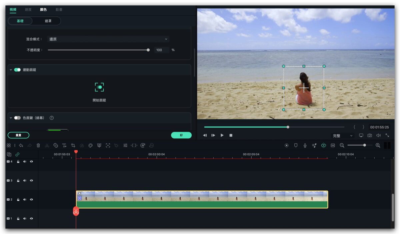
Task: Take a snapshot with the camera icon
Action: (x=370, y=135)
